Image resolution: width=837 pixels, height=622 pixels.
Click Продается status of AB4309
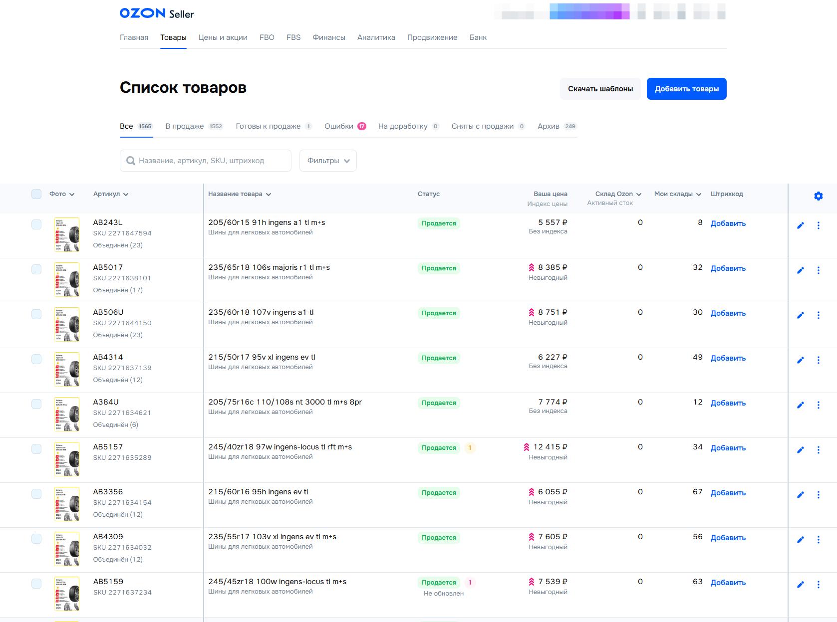[439, 538]
